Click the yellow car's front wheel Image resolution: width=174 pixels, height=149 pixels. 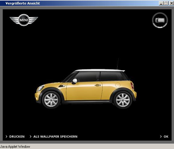pos(51,100)
